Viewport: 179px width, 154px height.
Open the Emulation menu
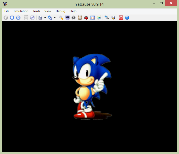pyautogui.click(x=21, y=11)
